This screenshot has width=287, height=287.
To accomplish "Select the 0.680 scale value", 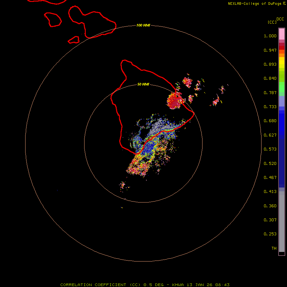I will (270, 121).
